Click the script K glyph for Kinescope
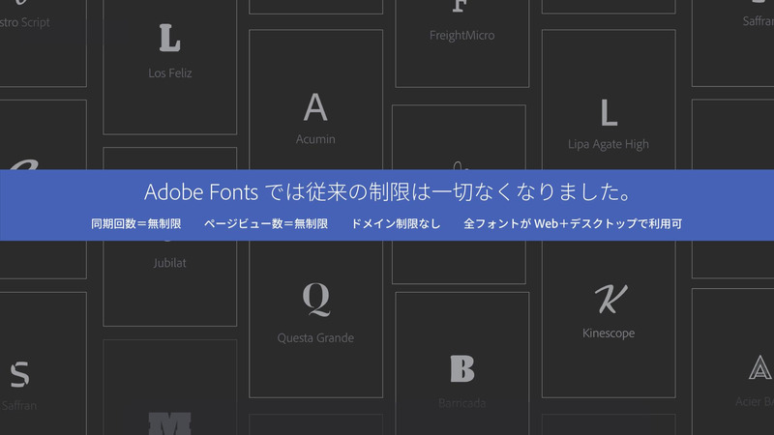 pyautogui.click(x=610, y=299)
